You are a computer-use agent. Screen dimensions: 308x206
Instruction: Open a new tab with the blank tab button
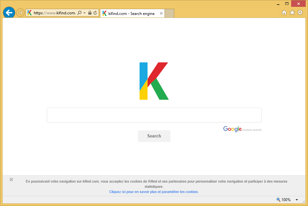(169, 13)
